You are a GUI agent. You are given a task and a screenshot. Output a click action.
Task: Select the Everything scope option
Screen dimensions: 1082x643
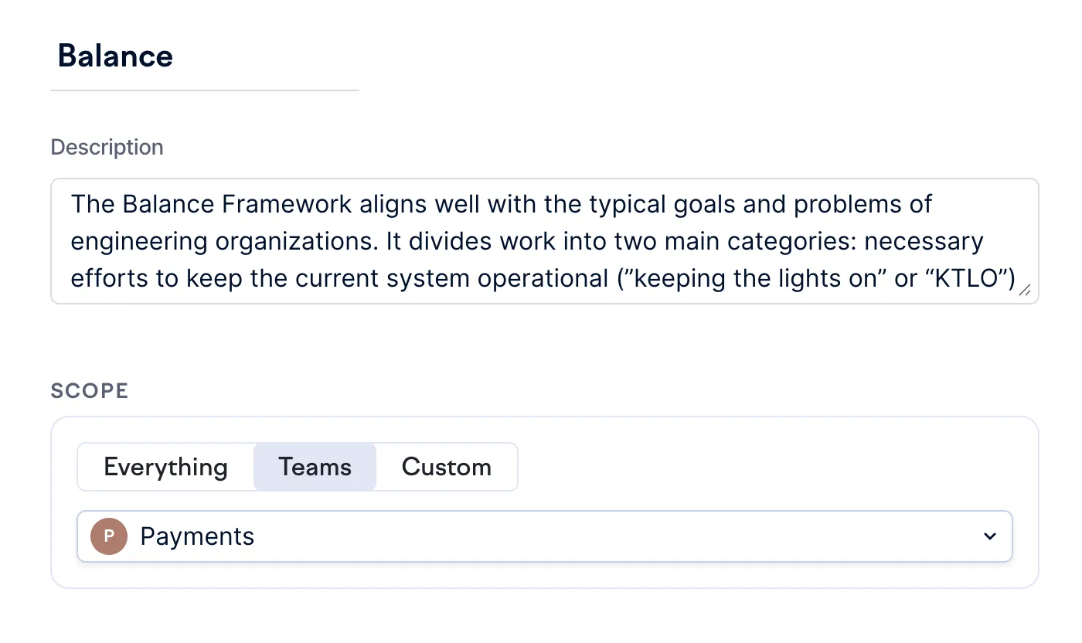[165, 467]
